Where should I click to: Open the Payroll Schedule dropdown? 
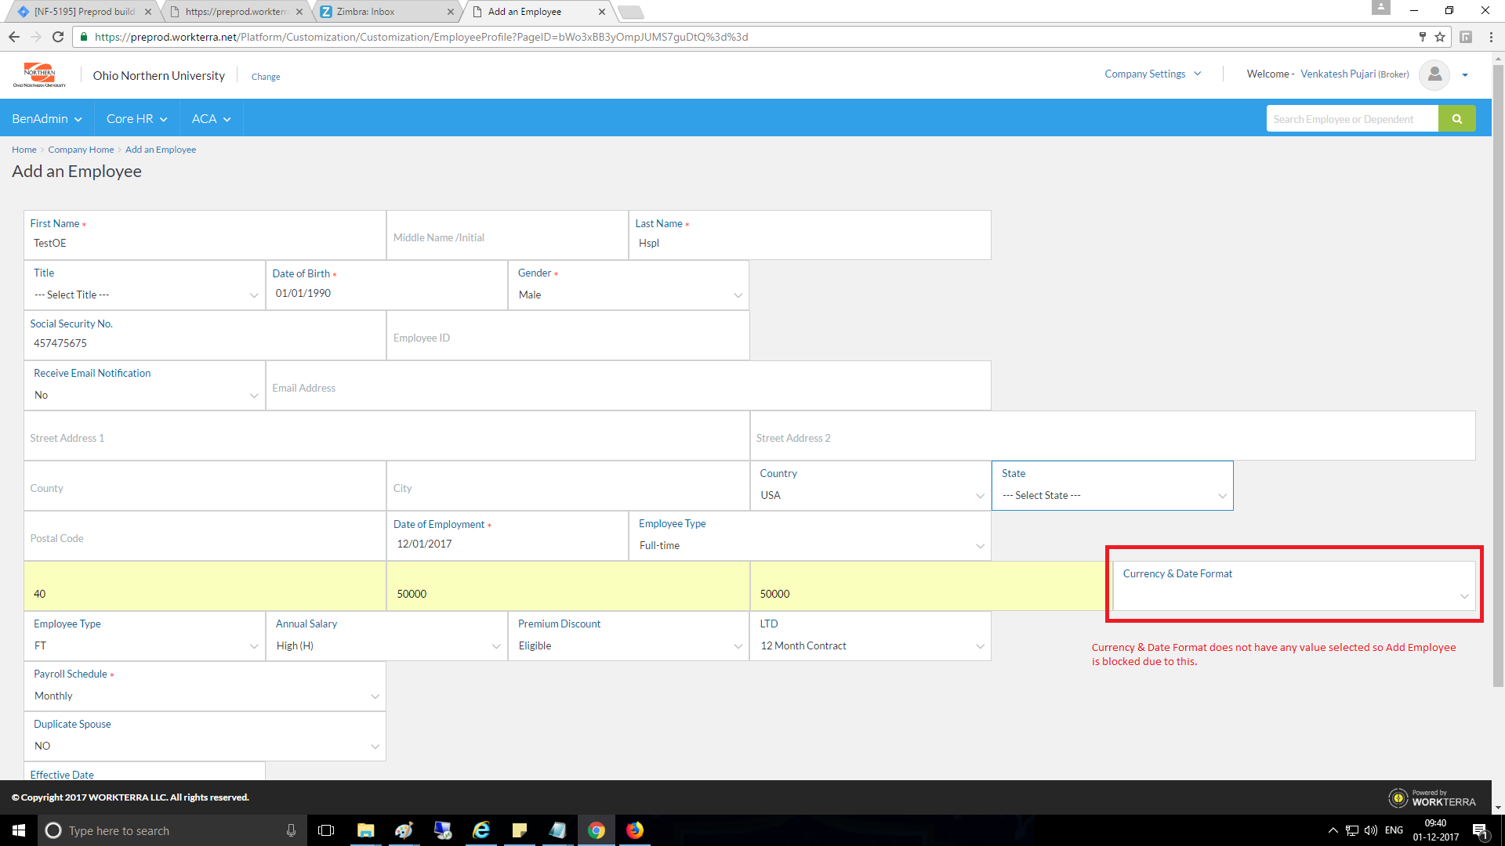pos(205,696)
